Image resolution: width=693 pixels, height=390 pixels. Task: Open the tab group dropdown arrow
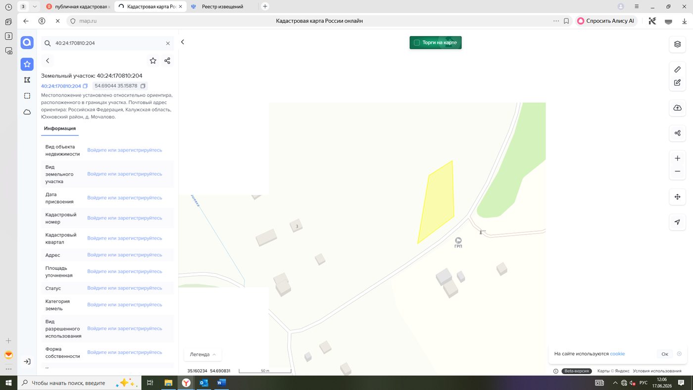pos(34,6)
